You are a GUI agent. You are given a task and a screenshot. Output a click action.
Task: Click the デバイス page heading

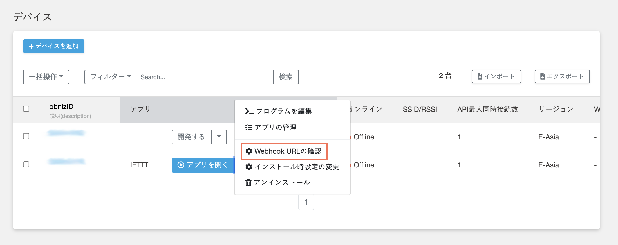click(32, 17)
